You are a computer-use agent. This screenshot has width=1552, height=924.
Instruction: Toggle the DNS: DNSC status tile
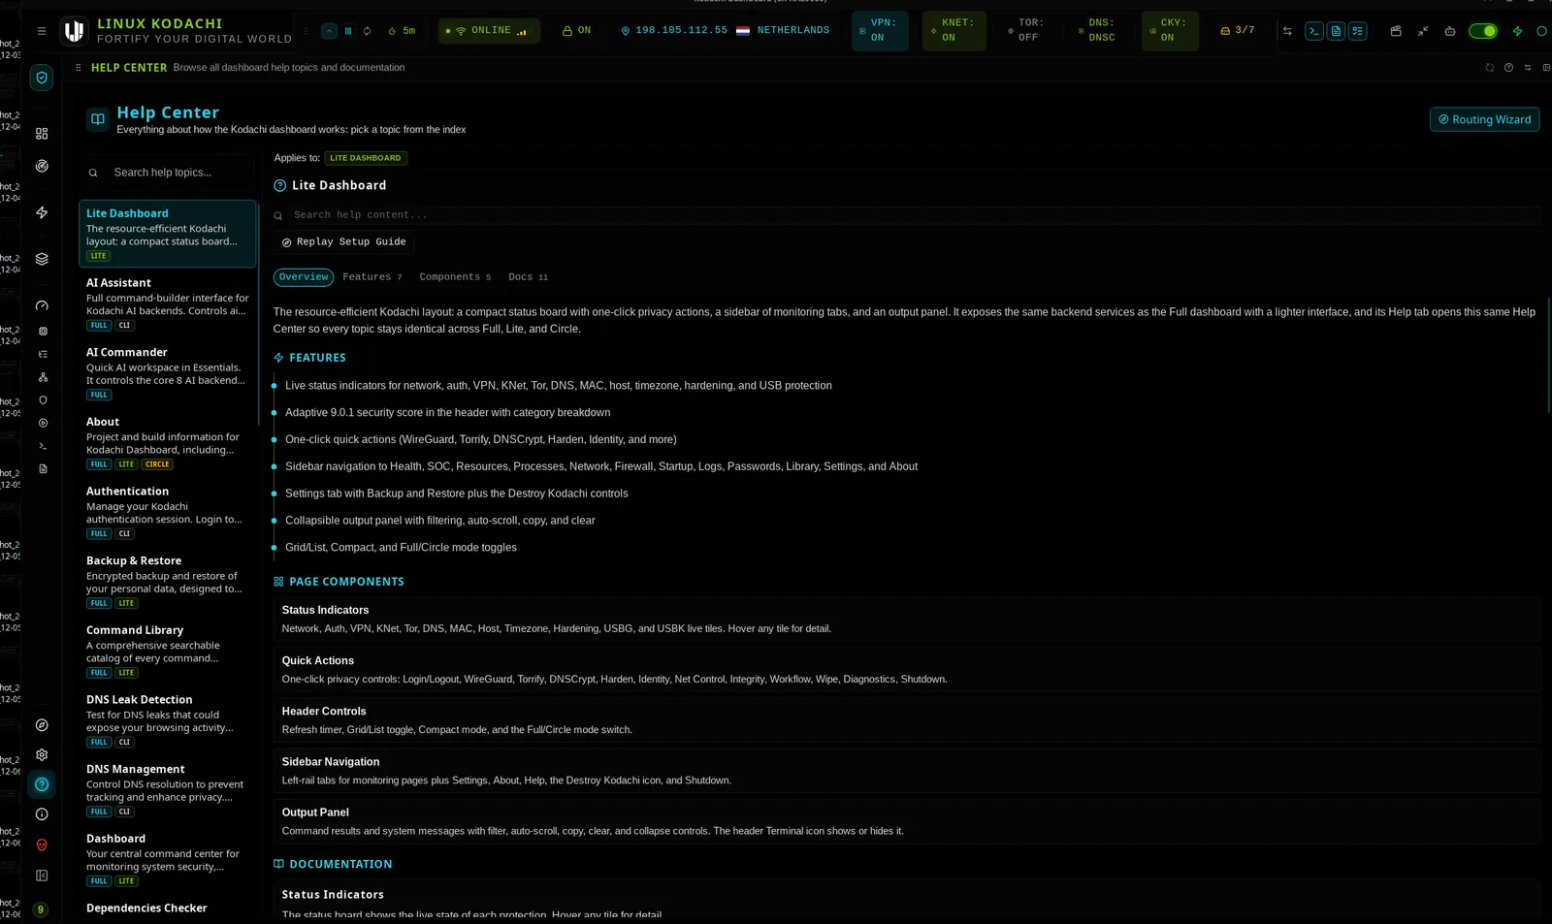(x=1098, y=31)
